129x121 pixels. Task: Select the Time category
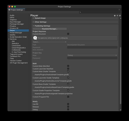click(x=12, y=58)
